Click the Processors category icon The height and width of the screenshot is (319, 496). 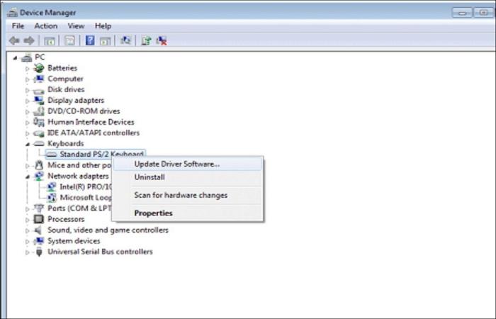pos(39,219)
